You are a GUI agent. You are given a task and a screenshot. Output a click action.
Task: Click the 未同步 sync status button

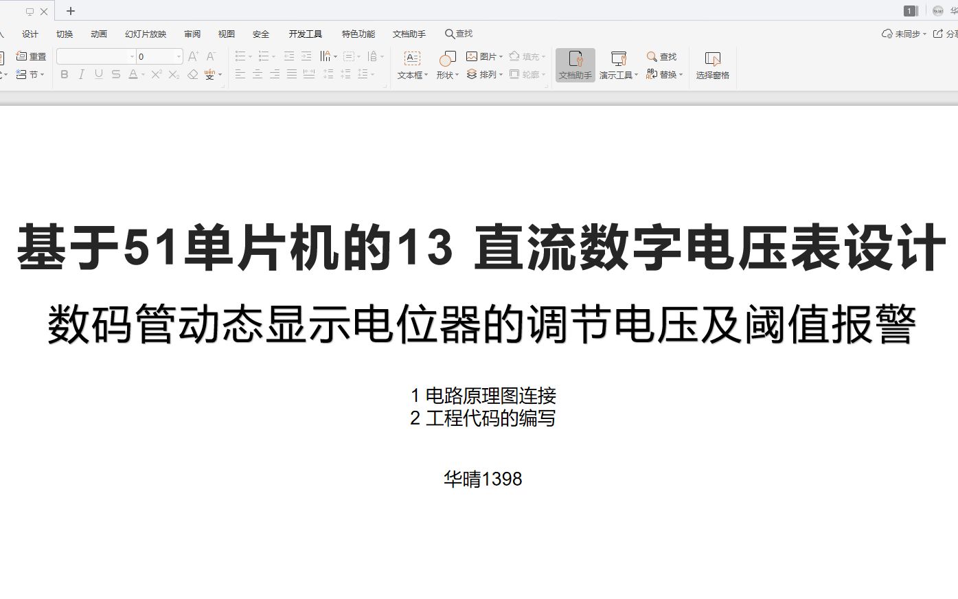(x=904, y=34)
